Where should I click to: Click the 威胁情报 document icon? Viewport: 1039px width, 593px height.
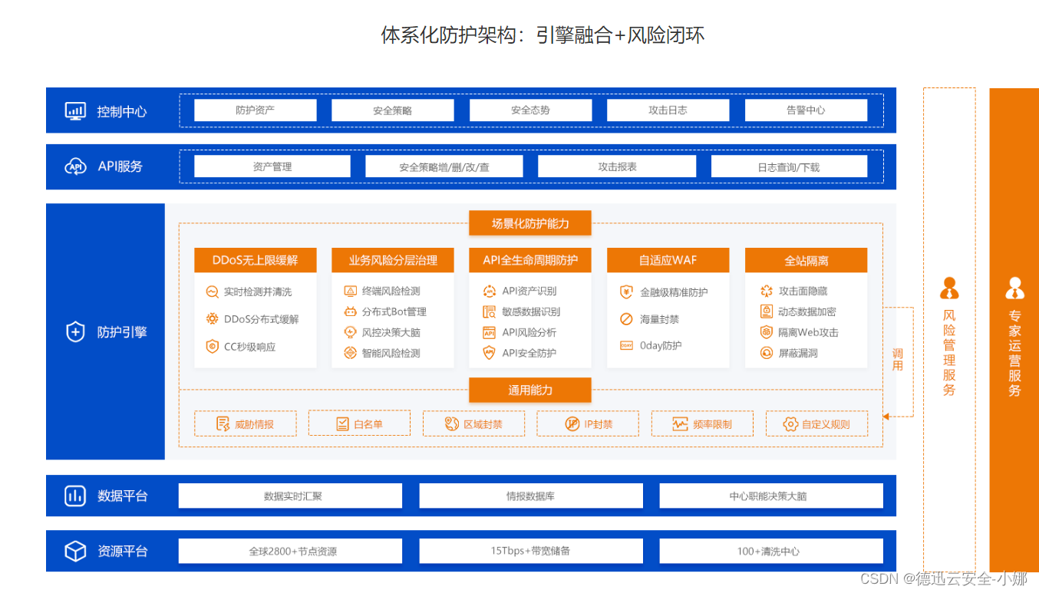point(223,424)
